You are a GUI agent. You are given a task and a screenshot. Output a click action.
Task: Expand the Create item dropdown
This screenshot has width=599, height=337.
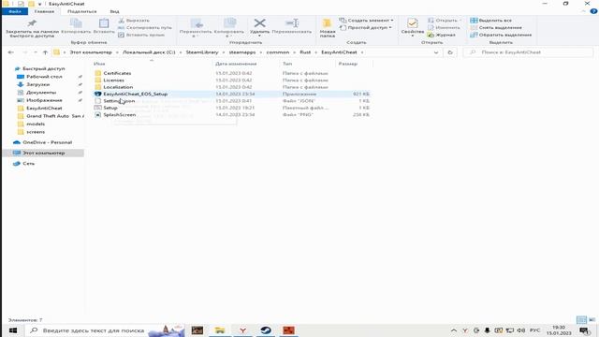pyautogui.click(x=366, y=21)
